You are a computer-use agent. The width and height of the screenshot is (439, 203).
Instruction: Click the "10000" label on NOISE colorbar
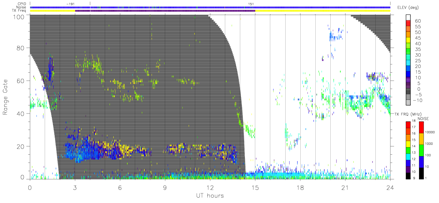(430, 132)
